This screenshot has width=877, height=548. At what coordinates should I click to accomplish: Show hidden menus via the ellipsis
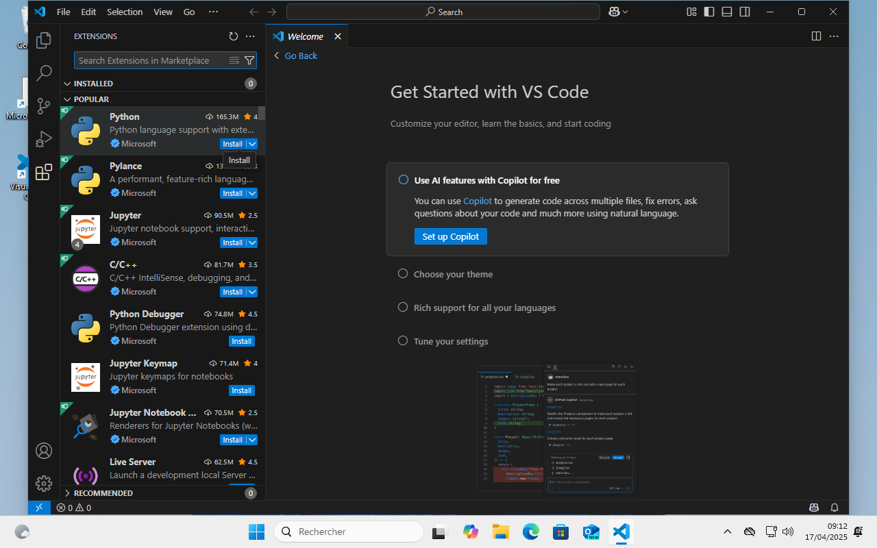(x=213, y=12)
